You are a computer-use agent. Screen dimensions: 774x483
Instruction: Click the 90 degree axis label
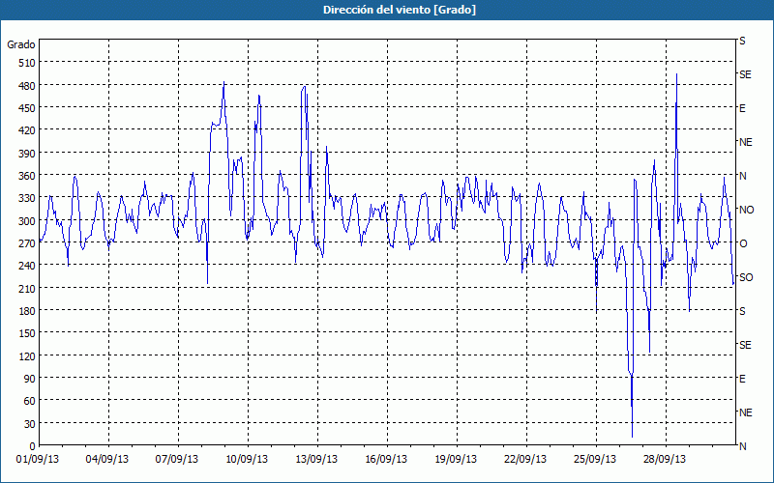click(x=30, y=378)
